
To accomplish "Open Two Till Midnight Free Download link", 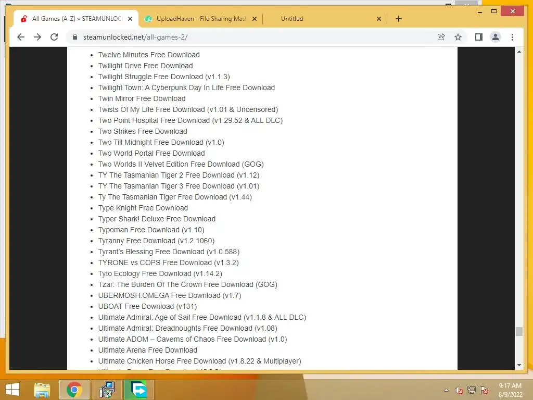I will (161, 142).
